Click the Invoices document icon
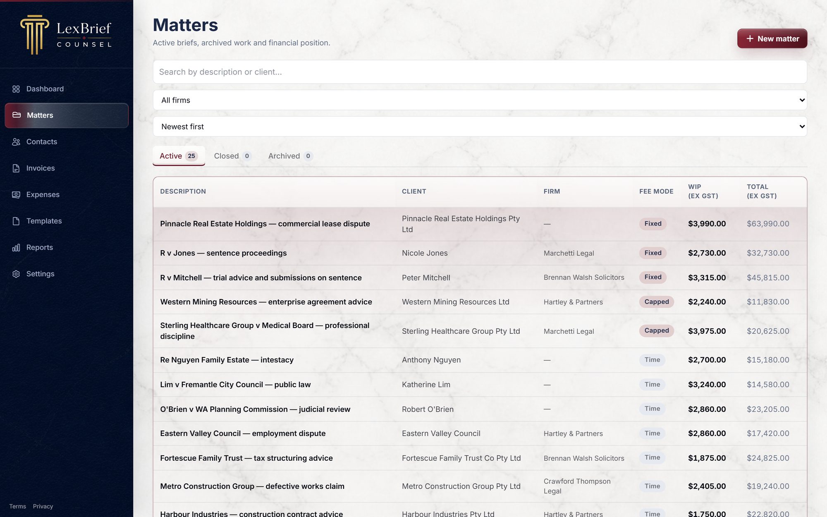Image resolution: width=827 pixels, height=517 pixels. [16, 168]
